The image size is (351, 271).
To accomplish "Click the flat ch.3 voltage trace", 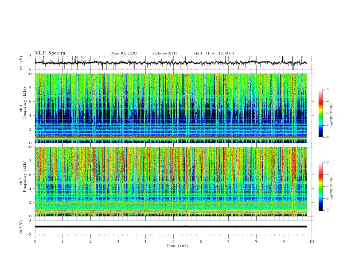I will tap(171, 227).
